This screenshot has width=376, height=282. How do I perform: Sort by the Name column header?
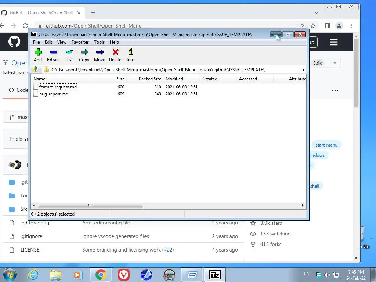61,79
